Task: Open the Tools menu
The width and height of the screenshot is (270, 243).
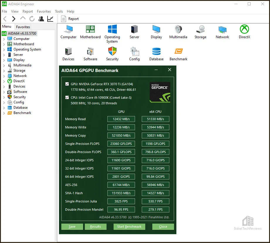Action: point(59,11)
